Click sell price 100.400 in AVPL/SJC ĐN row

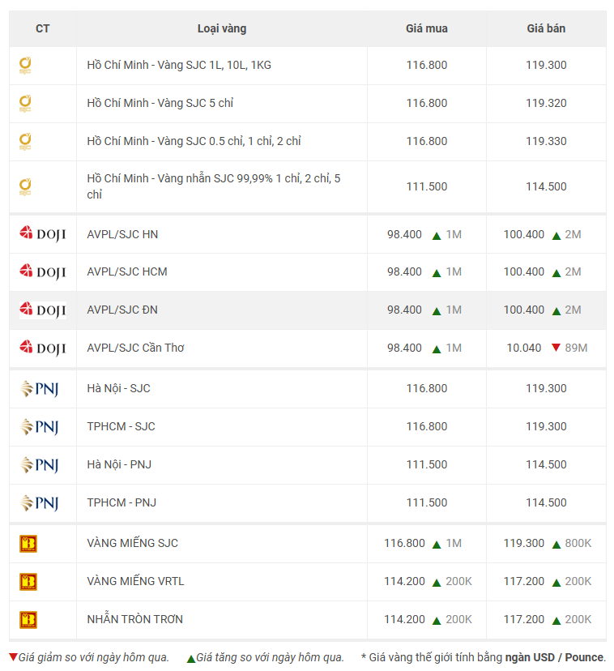tap(524, 310)
